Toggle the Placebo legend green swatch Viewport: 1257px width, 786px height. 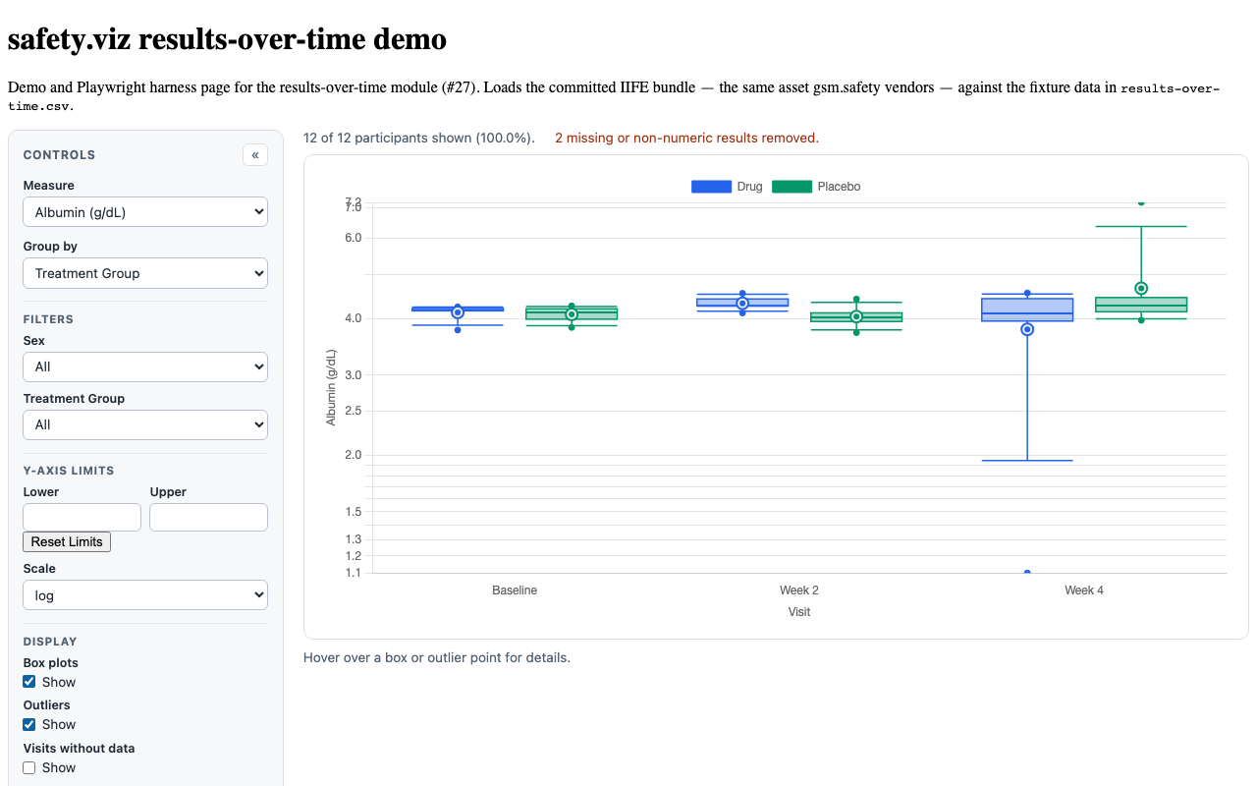pyautogui.click(x=792, y=187)
